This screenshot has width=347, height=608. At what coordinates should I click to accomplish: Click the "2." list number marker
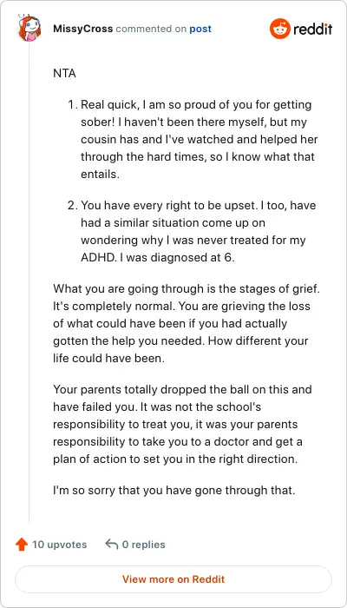point(73,206)
